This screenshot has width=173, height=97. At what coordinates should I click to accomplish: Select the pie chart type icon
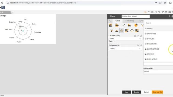[136, 25]
